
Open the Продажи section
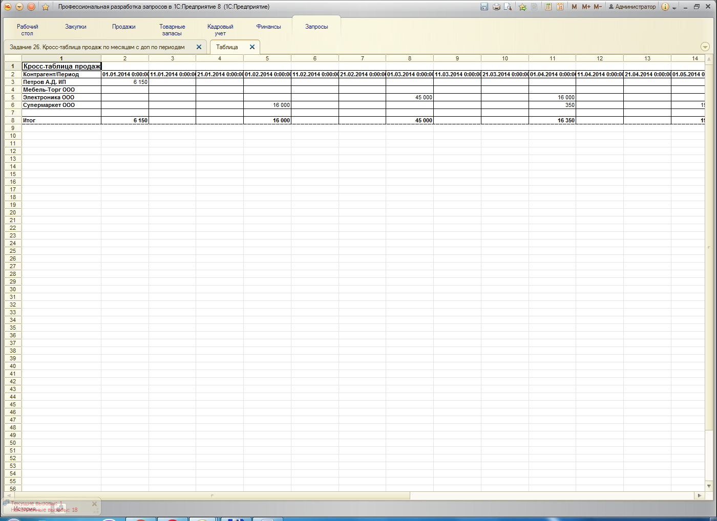(123, 27)
